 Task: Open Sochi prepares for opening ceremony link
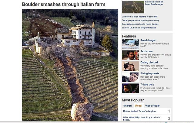(x=140, y=20)
